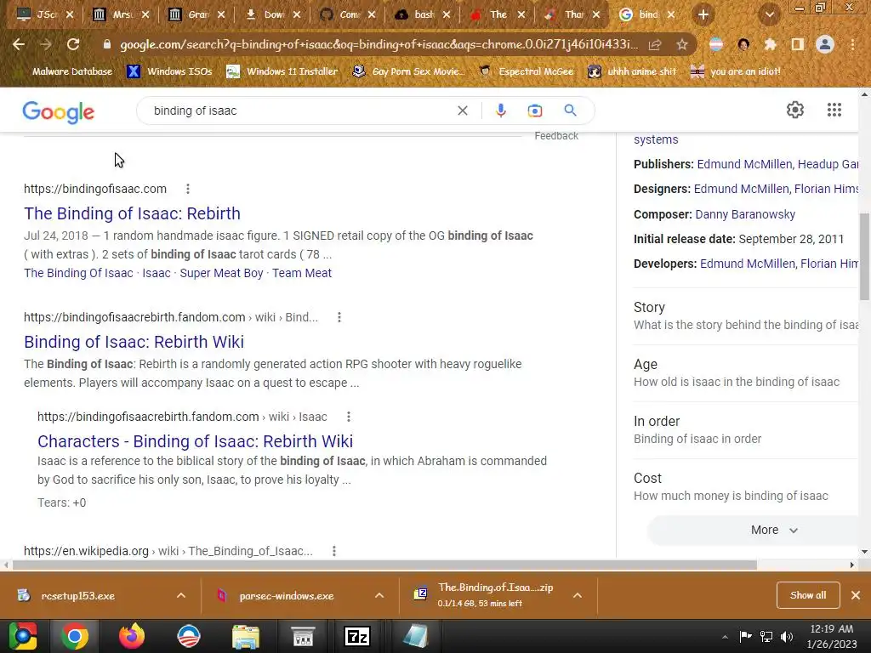871x653 pixels.
Task: Bookmark this page with the star icon
Action: click(x=681, y=44)
